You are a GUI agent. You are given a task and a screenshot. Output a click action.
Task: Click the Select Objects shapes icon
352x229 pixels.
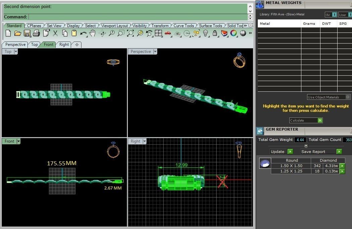tap(196, 33)
